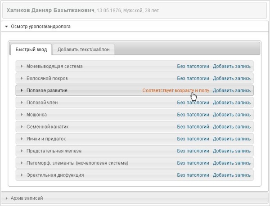Switch to Добавить текст/шаблон tab

click(84, 49)
